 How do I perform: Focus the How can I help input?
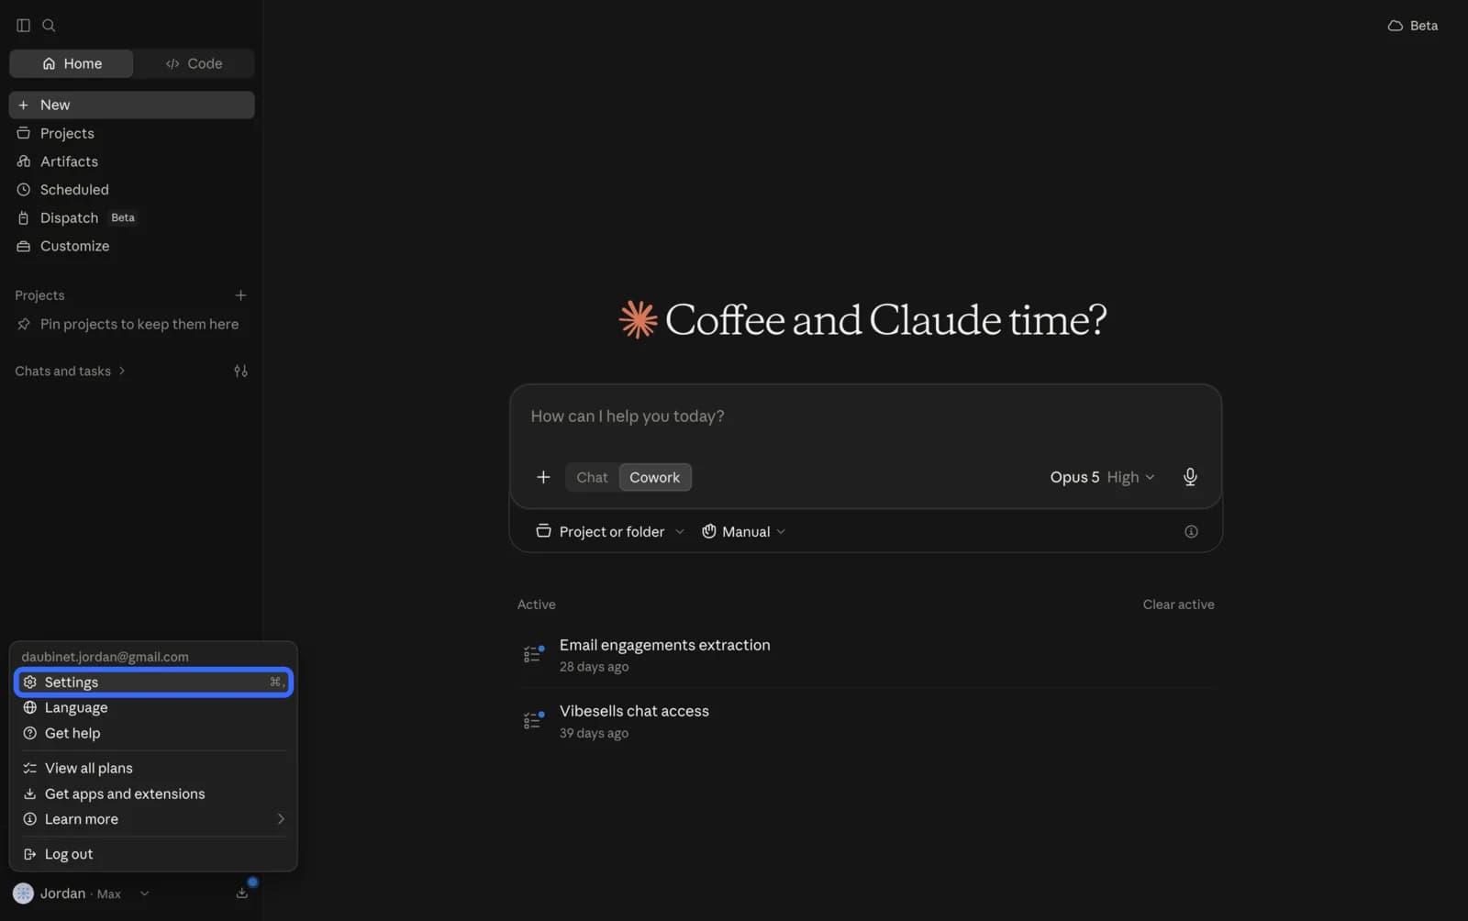865,416
